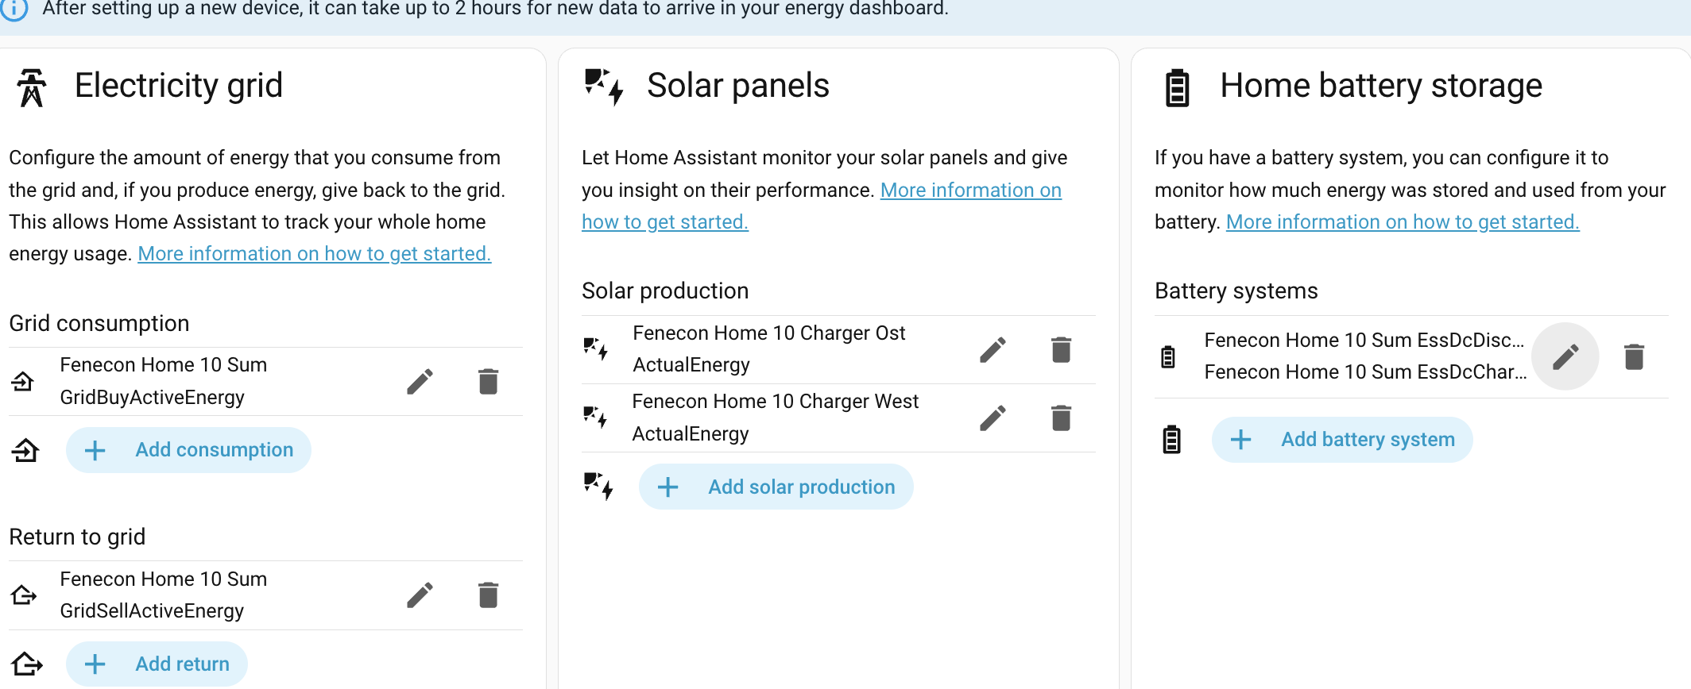Open the battery storage more information link
The image size is (1691, 689).
click(x=1402, y=222)
